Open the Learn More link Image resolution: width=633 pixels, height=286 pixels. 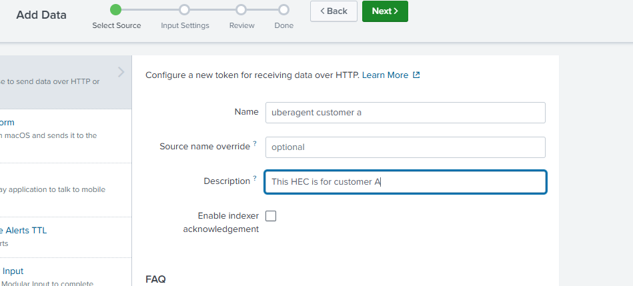tap(385, 75)
